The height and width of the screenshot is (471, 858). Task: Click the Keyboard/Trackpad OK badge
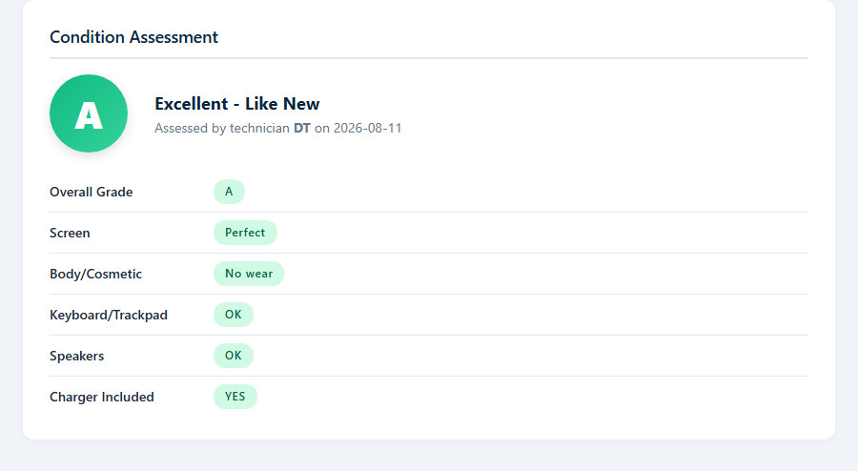(x=234, y=315)
